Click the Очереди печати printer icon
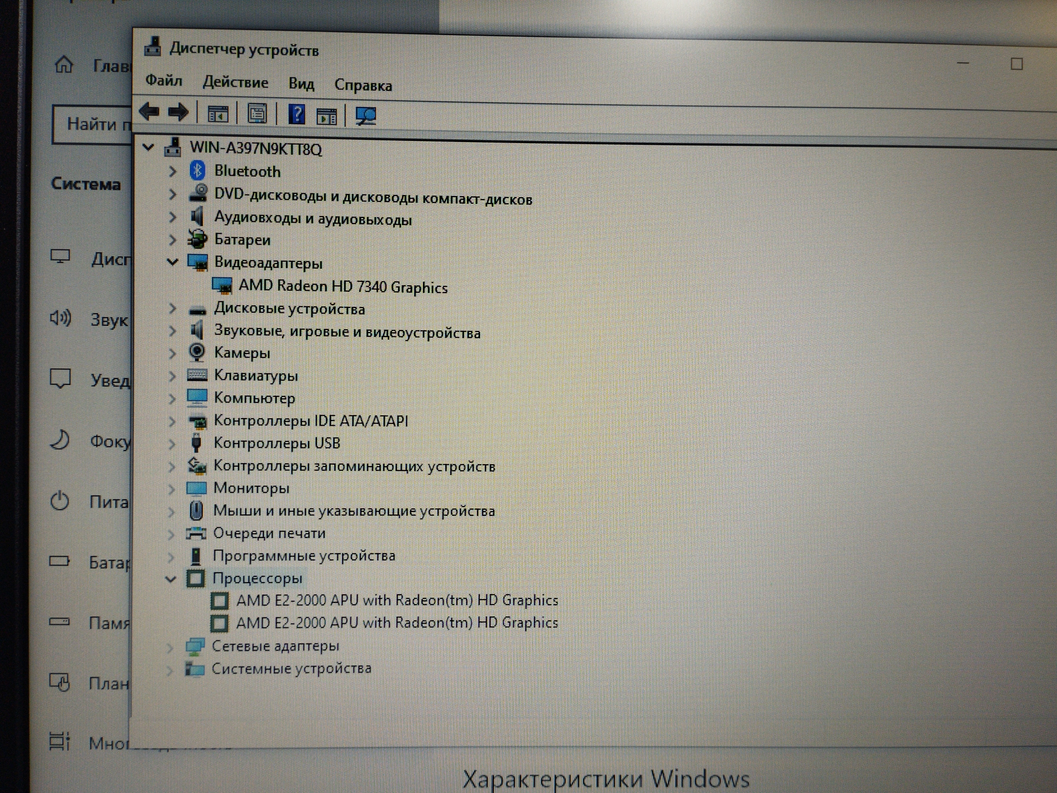1057x793 pixels. pyautogui.click(x=195, y=533)
